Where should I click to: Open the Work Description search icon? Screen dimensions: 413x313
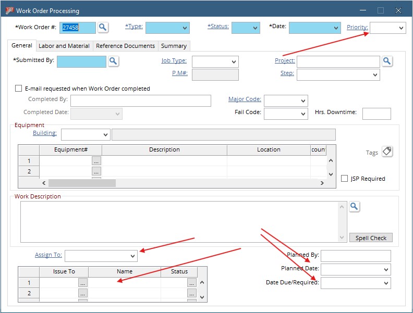click(355, 207)
